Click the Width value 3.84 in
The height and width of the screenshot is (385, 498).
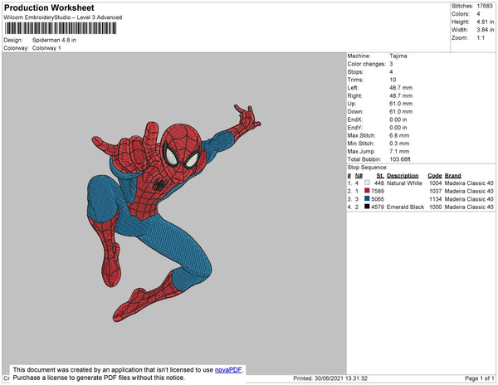pyautogui.click(x=485, y=30)
